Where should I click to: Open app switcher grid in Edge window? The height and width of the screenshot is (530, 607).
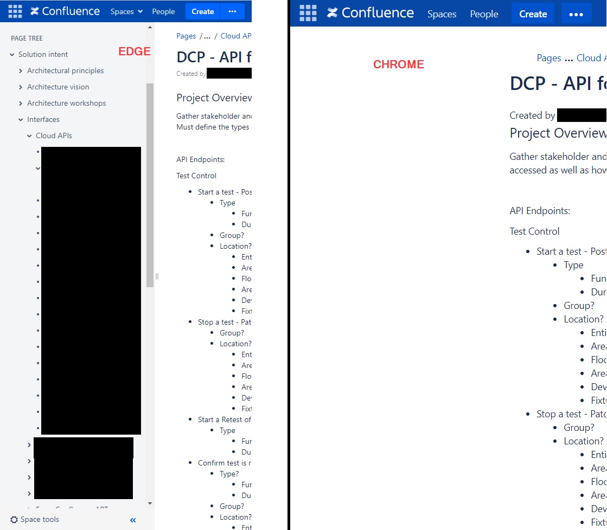[x=15, y=11]
